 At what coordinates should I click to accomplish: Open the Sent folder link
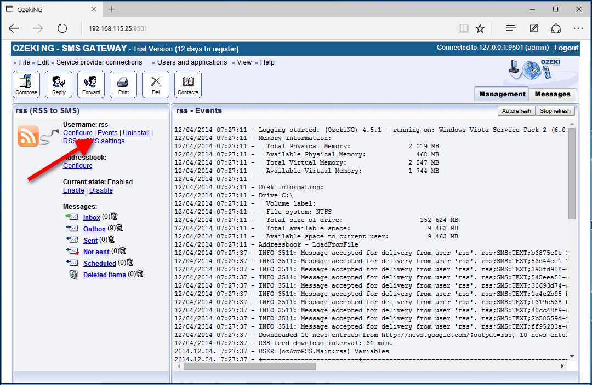coord(90,240)
